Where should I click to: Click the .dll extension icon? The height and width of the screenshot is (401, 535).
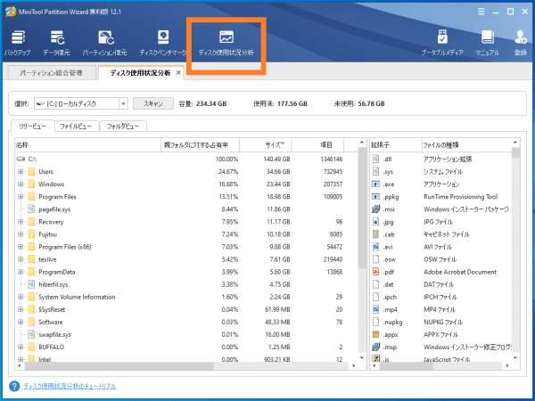coord(375,159)
